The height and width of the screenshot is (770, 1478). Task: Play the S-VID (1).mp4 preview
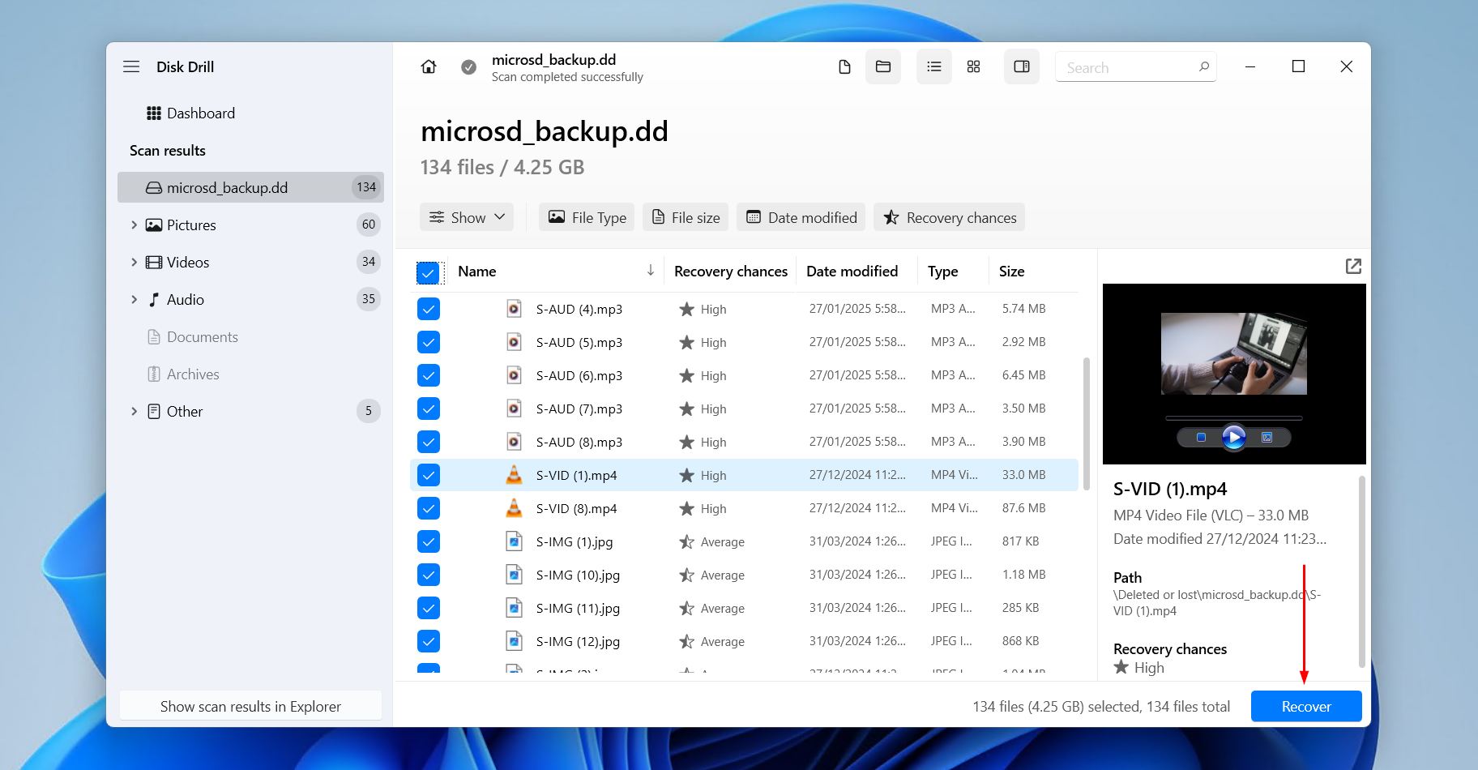coord(1234,437)
